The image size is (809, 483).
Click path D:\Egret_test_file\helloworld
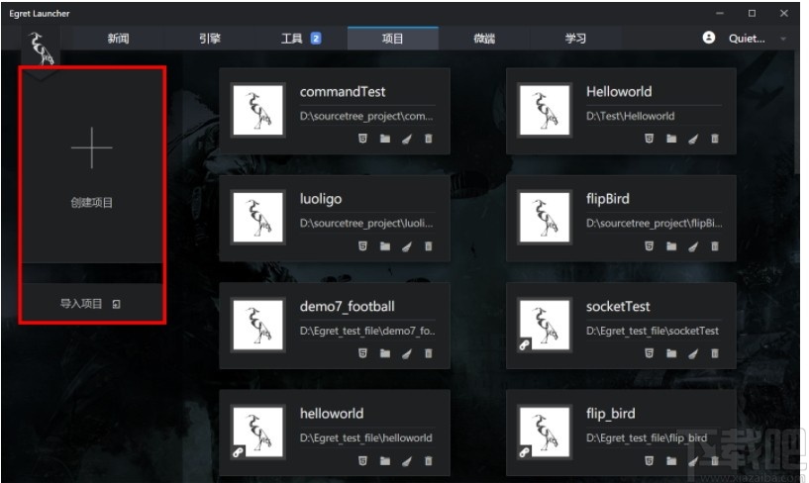click(365, 438)
